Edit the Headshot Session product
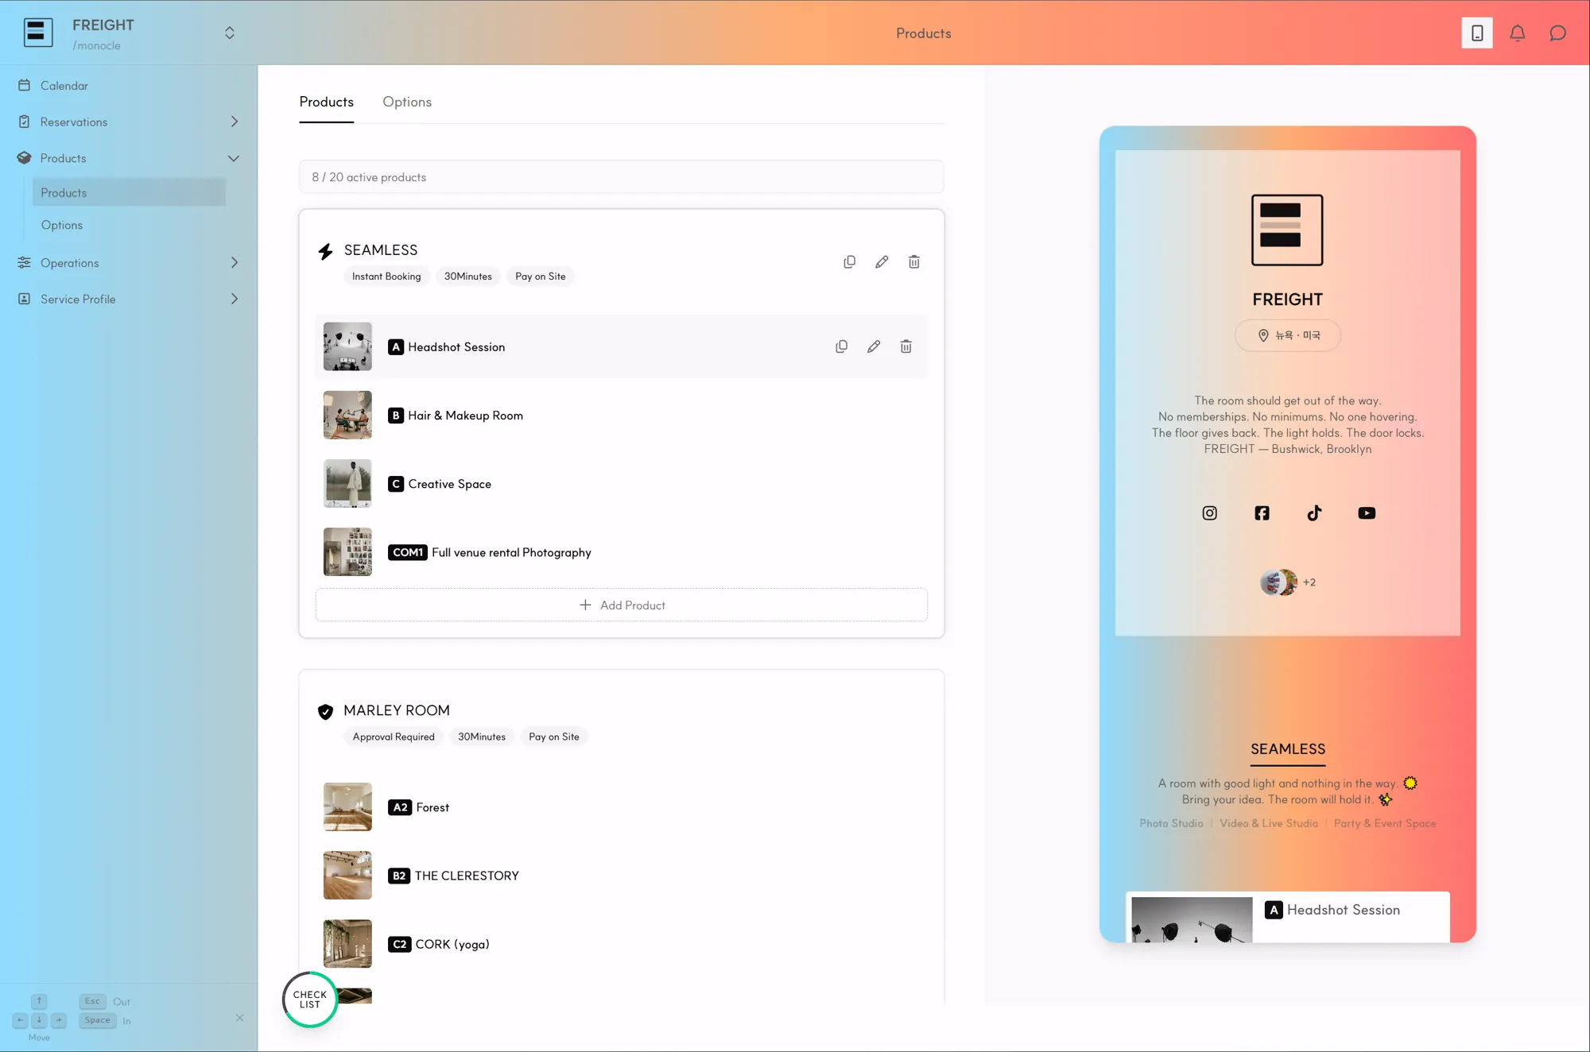 874,346
